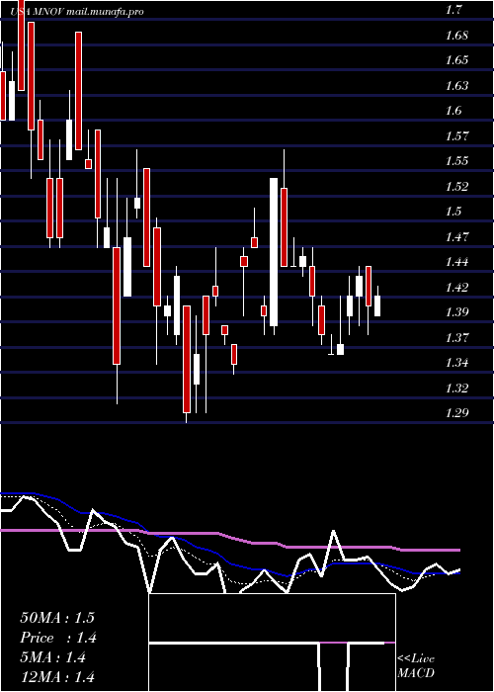Select the '12MA : 1.4' legend entry
Viewport: 494px width, 692px height.
[x=57, y=677]
